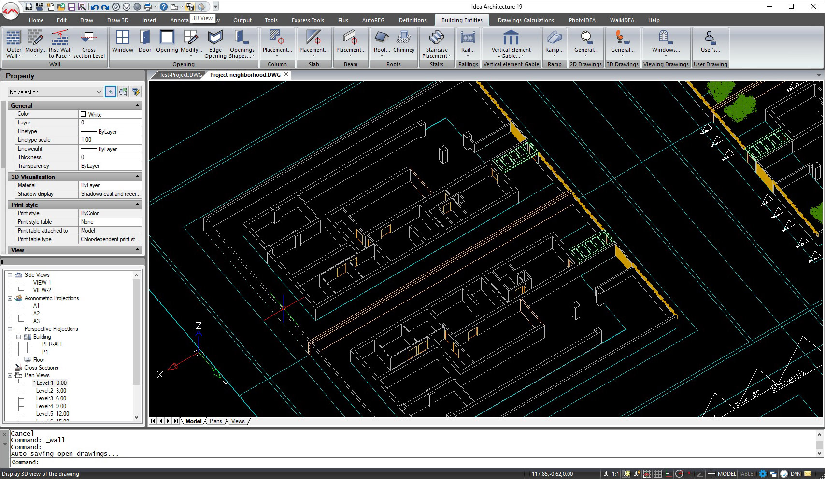The height and width of the screenshot is (479, 825).
Task: Toggle lineweight display in status bar
Action: click(711, 474)
